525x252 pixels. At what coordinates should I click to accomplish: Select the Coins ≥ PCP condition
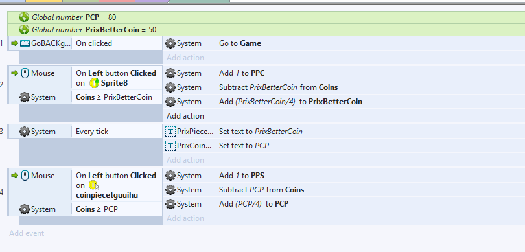point(117,209)
